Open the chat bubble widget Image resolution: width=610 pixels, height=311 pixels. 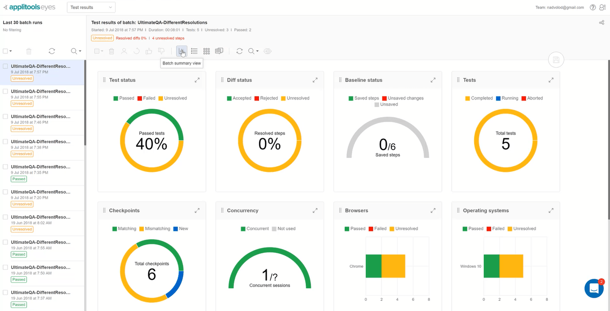(x=594, y=288)
